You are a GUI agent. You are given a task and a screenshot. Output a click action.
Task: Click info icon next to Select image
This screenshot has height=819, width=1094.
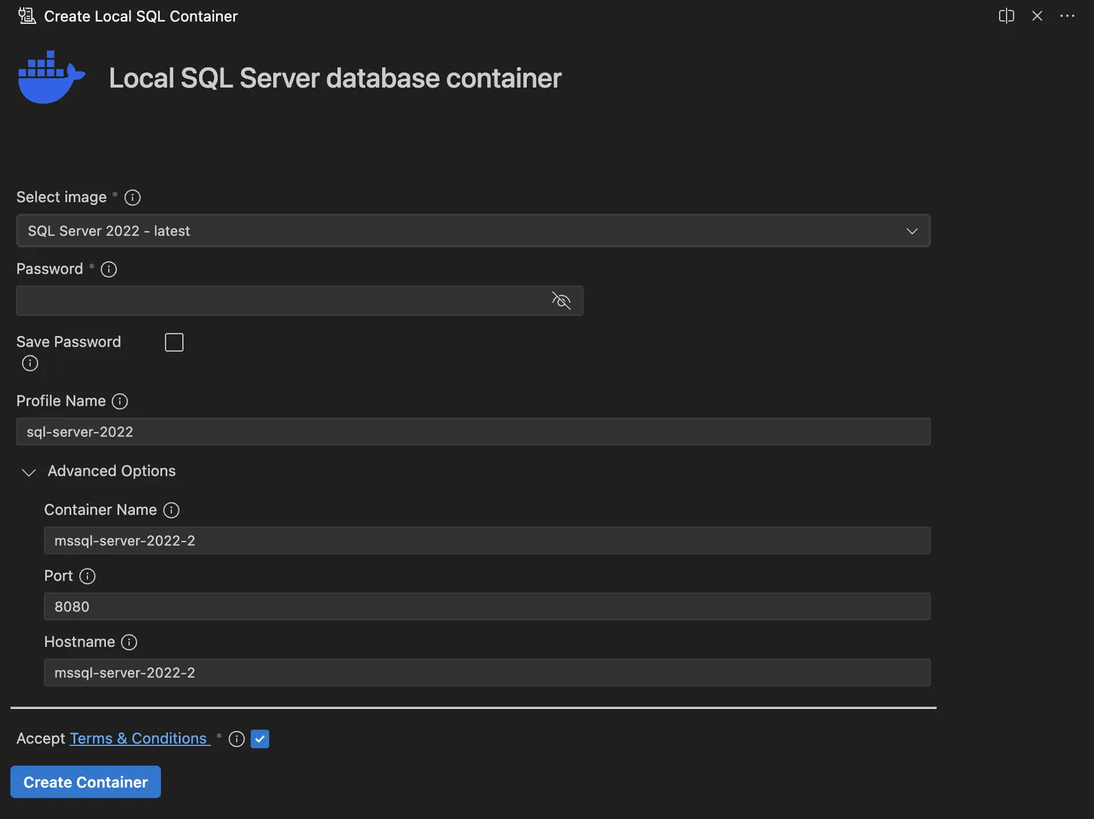(133, 198)
